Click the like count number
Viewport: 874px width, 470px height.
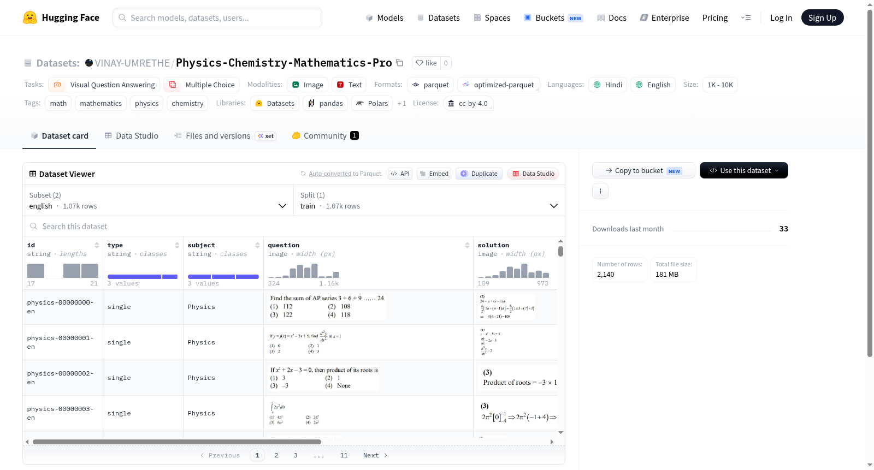[446, 63]
